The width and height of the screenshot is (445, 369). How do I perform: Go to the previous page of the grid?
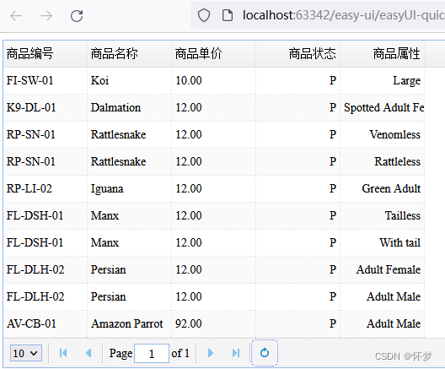pos(88,353)
